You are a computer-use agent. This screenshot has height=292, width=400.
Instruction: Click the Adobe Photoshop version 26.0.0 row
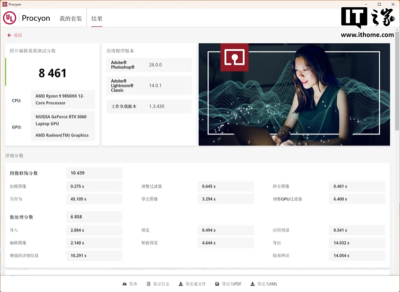click(x=149, y=65)
